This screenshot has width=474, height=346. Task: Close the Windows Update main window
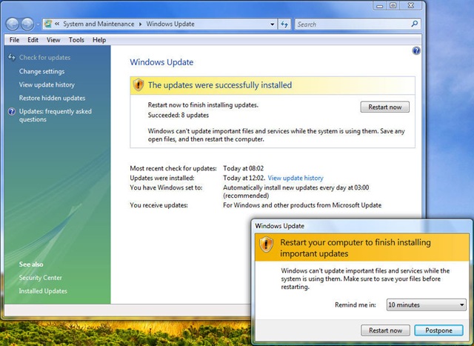pyautogui.click(x=411, y=5)
